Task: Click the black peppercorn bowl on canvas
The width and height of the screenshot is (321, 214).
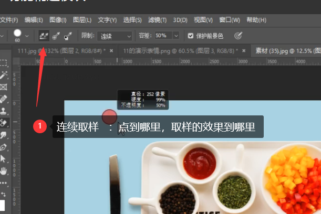Action: (x=177, y=199)
